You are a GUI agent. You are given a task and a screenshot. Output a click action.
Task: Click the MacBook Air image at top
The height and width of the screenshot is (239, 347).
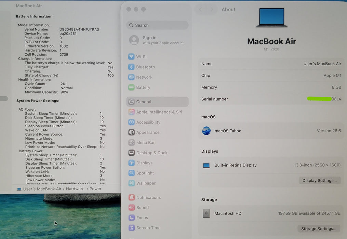[272, 18]
